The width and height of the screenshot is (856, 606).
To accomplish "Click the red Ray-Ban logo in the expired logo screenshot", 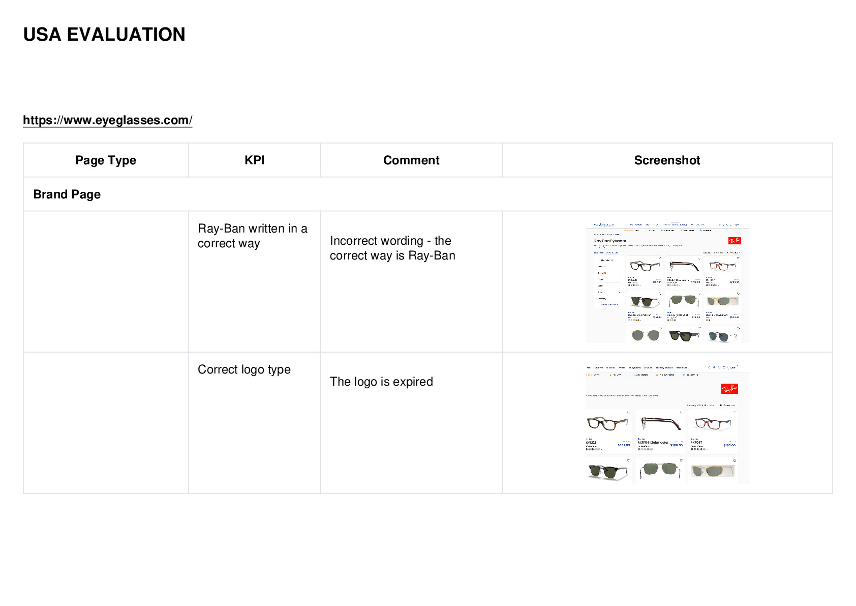I will pyautogui.click(x=729, y=389).
